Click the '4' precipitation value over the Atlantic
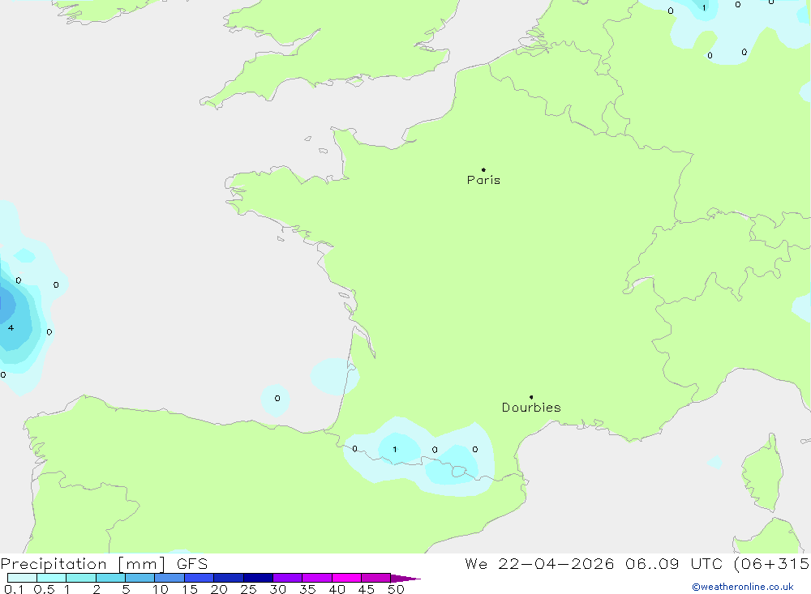 (x=11, y=327)
